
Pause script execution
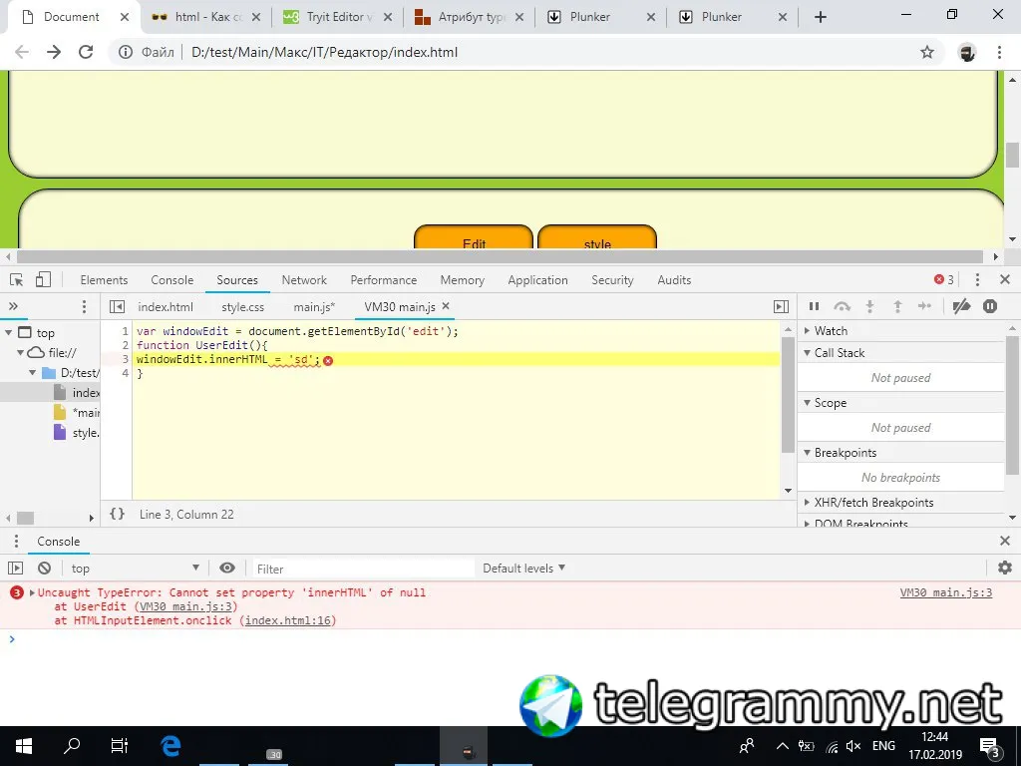pos(814,306)
